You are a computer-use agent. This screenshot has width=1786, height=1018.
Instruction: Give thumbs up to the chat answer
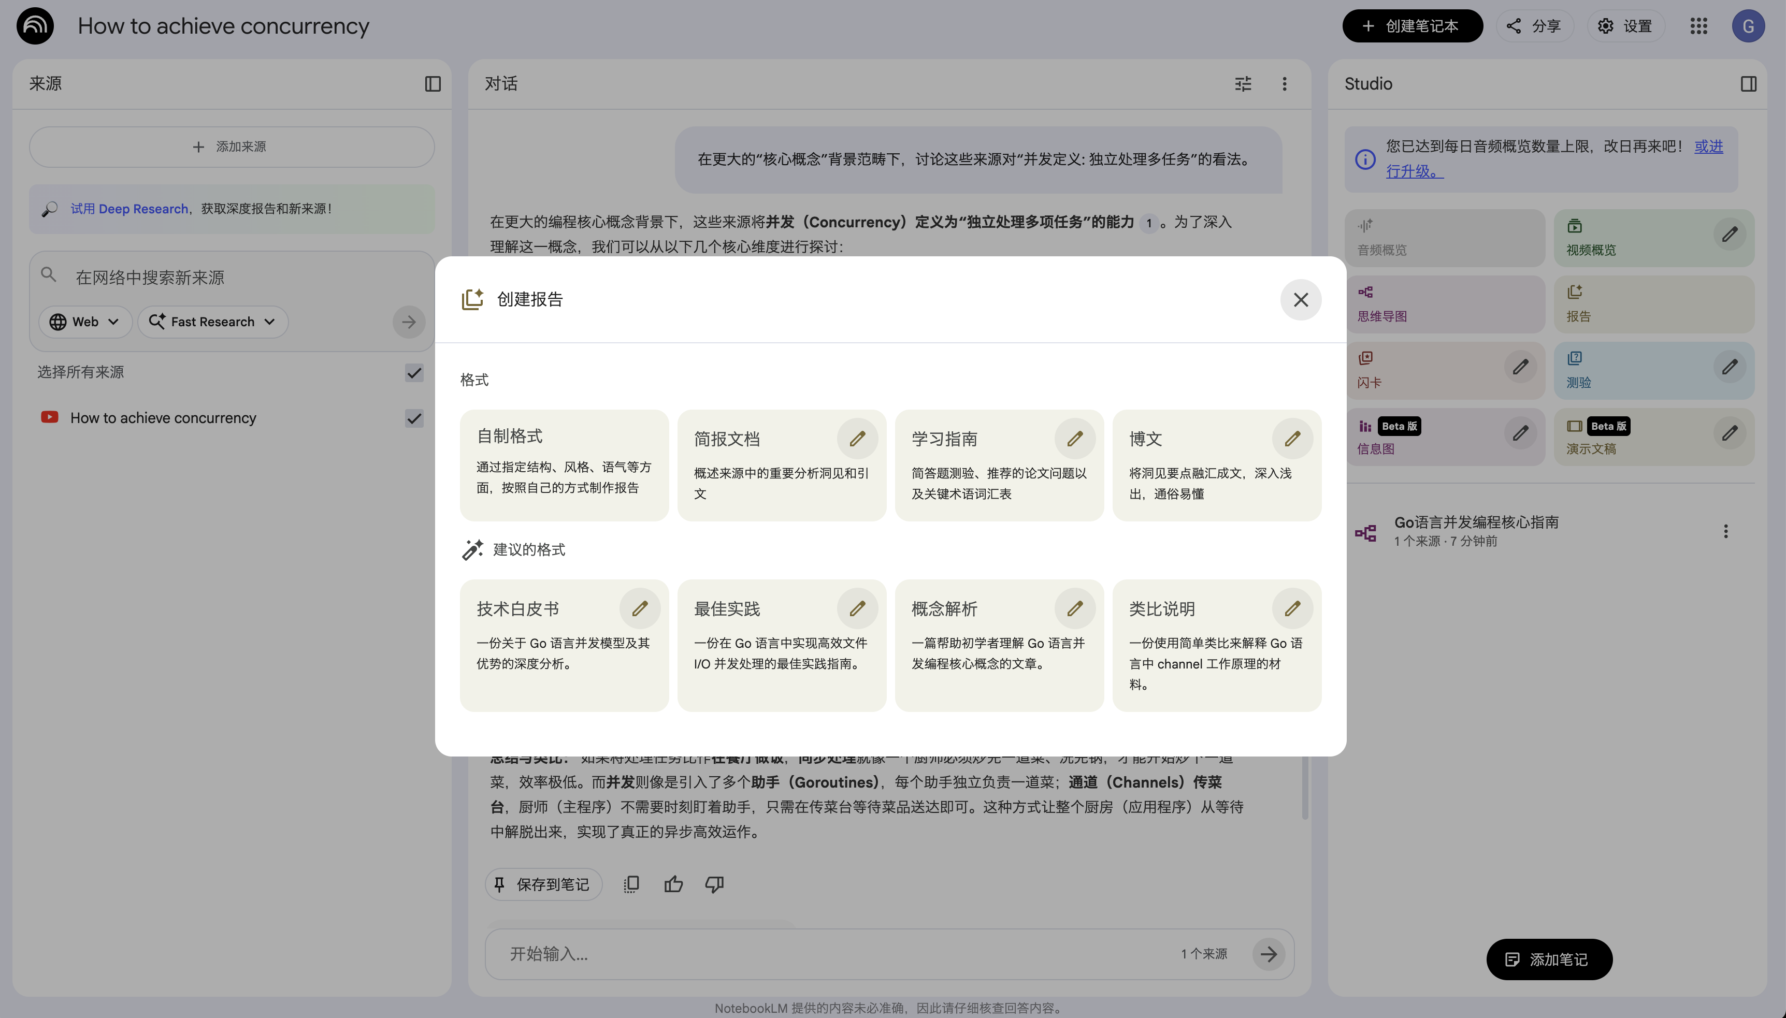tap(673, 884)
